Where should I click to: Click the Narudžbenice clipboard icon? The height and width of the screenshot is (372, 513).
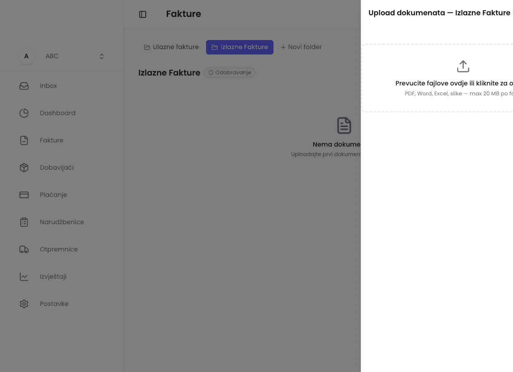24,222
